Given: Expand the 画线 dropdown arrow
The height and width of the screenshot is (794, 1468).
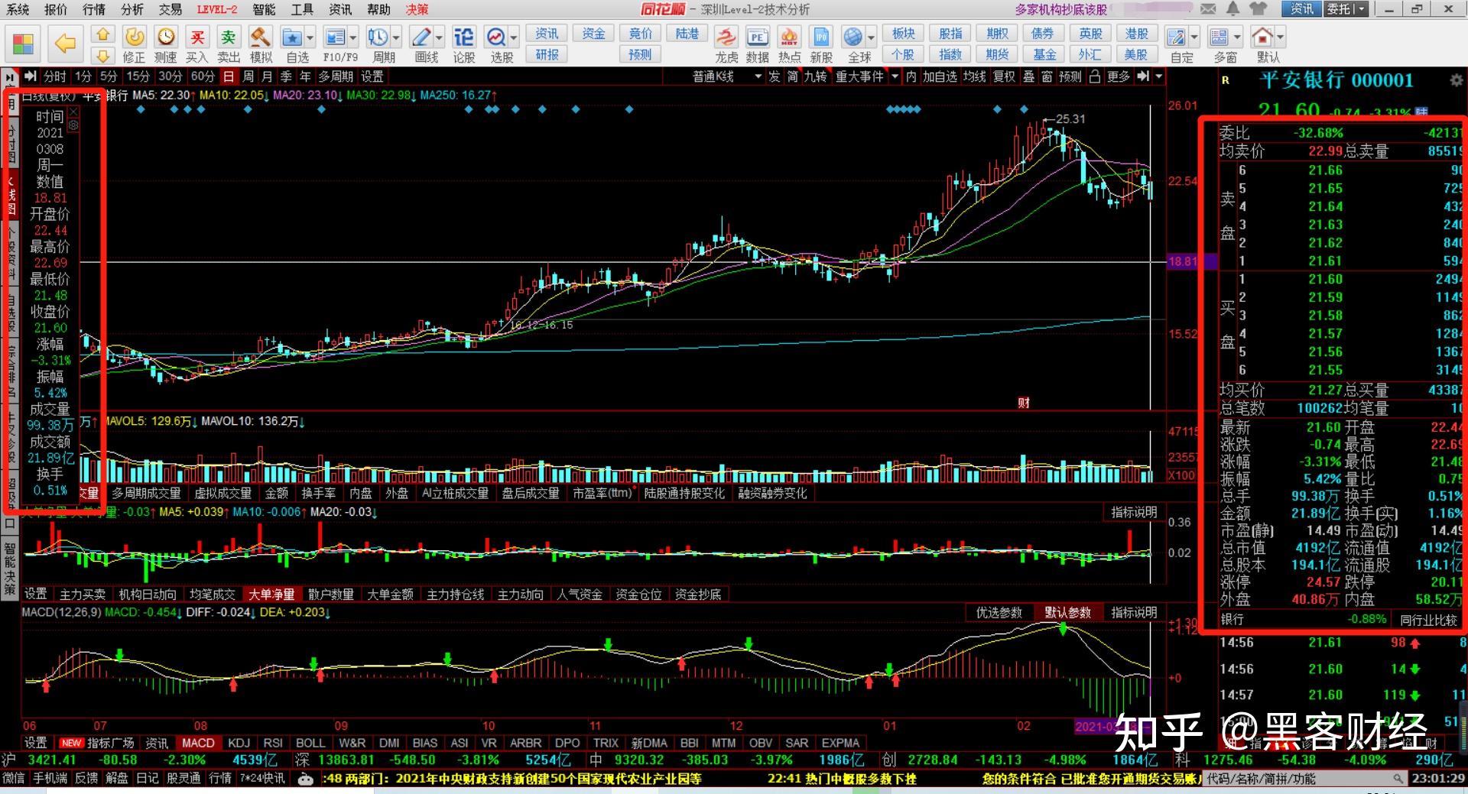Looking at the screenshot, I should point(439,37).
